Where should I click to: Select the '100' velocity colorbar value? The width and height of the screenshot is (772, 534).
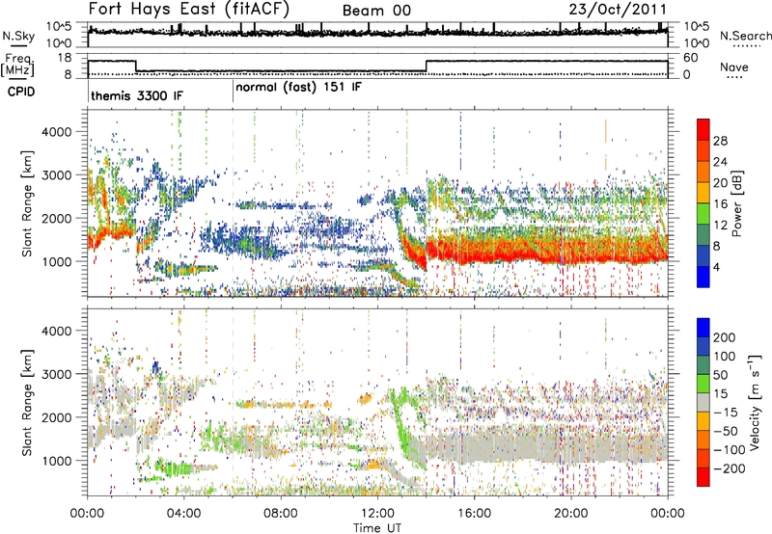[x=725, y=357]
